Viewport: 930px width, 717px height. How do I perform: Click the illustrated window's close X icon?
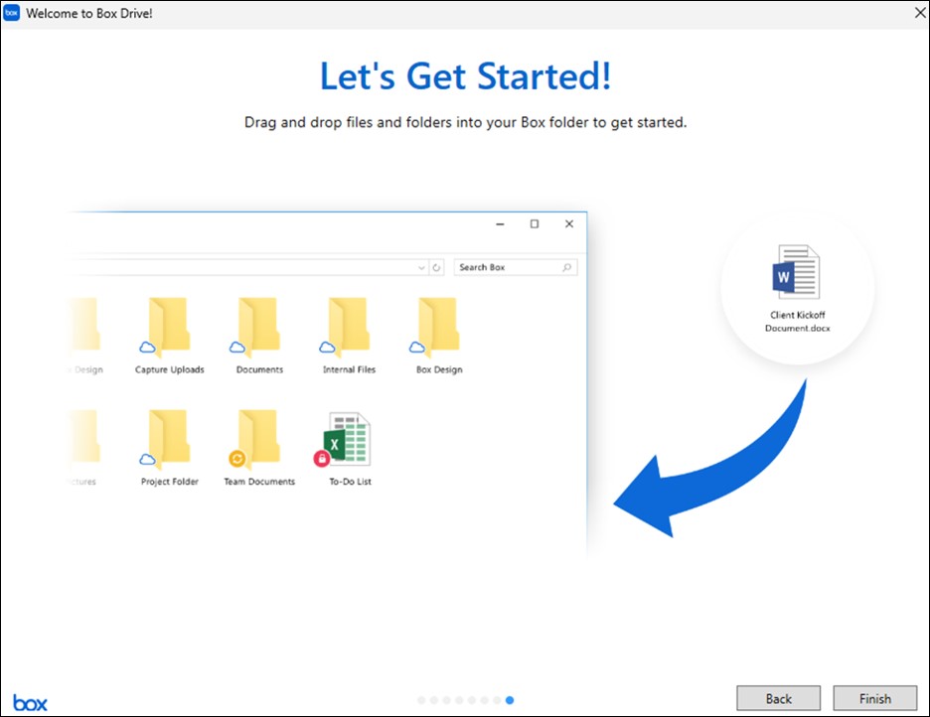(568, 223)
